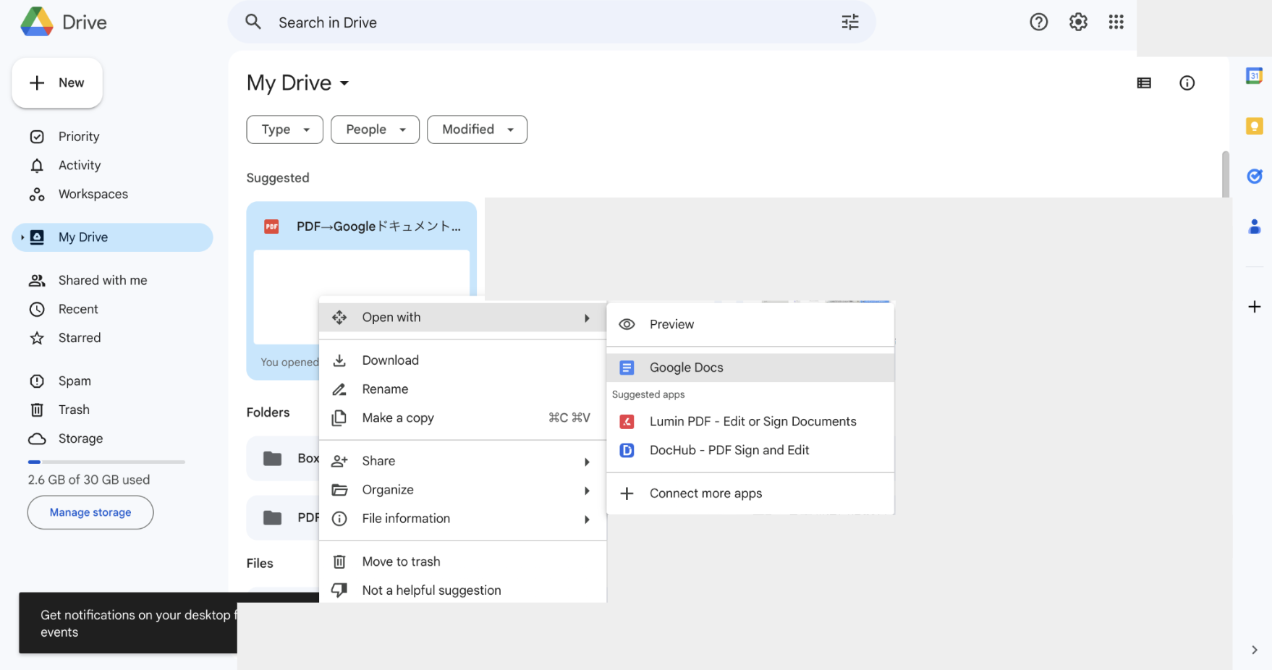
Task: Select Open with in context menu
Action: pyautogui.click(x=462, y=317)
